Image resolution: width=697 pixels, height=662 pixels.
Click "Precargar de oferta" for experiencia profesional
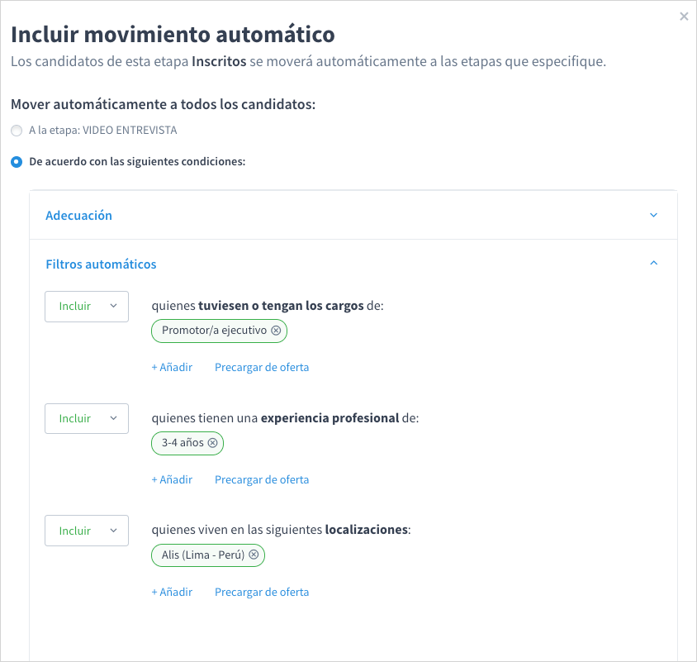click(261, 479)
